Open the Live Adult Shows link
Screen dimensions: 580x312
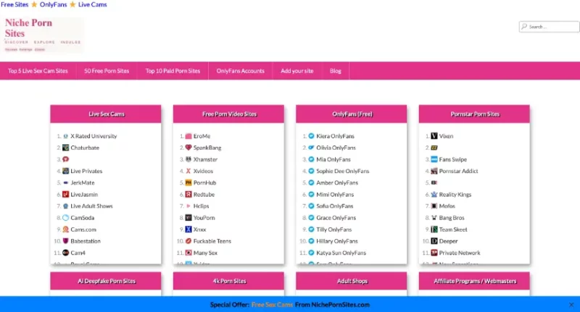[92, 206]
